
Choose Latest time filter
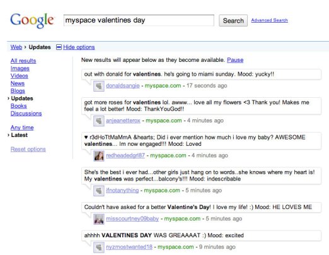20,135
